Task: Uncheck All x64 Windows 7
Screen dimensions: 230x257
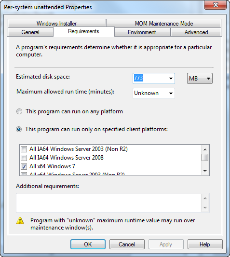Action: pos(24,166)
